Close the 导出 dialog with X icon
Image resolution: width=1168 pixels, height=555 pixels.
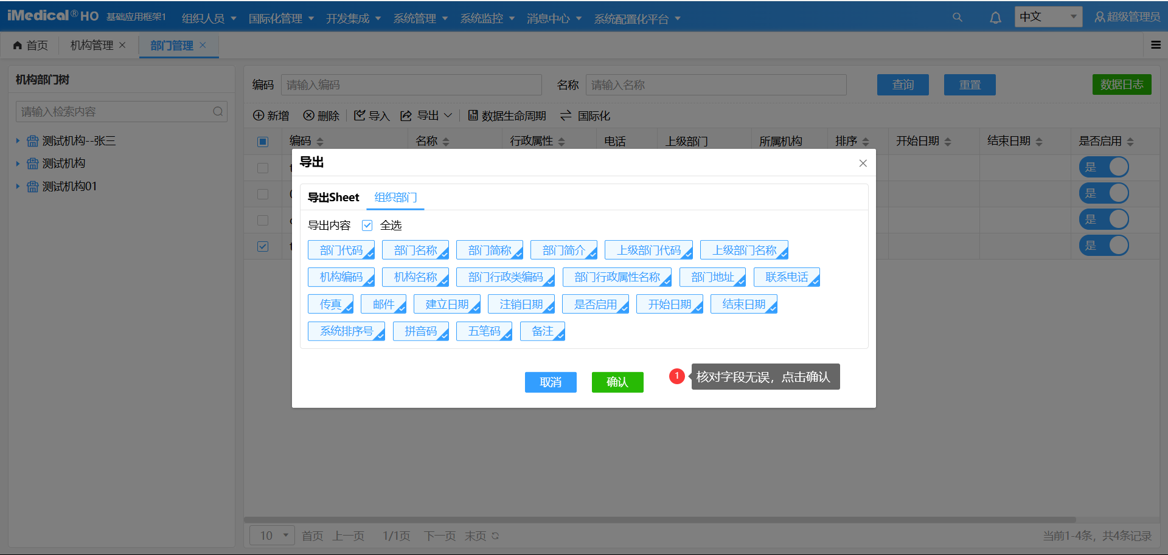pos(863,163)
